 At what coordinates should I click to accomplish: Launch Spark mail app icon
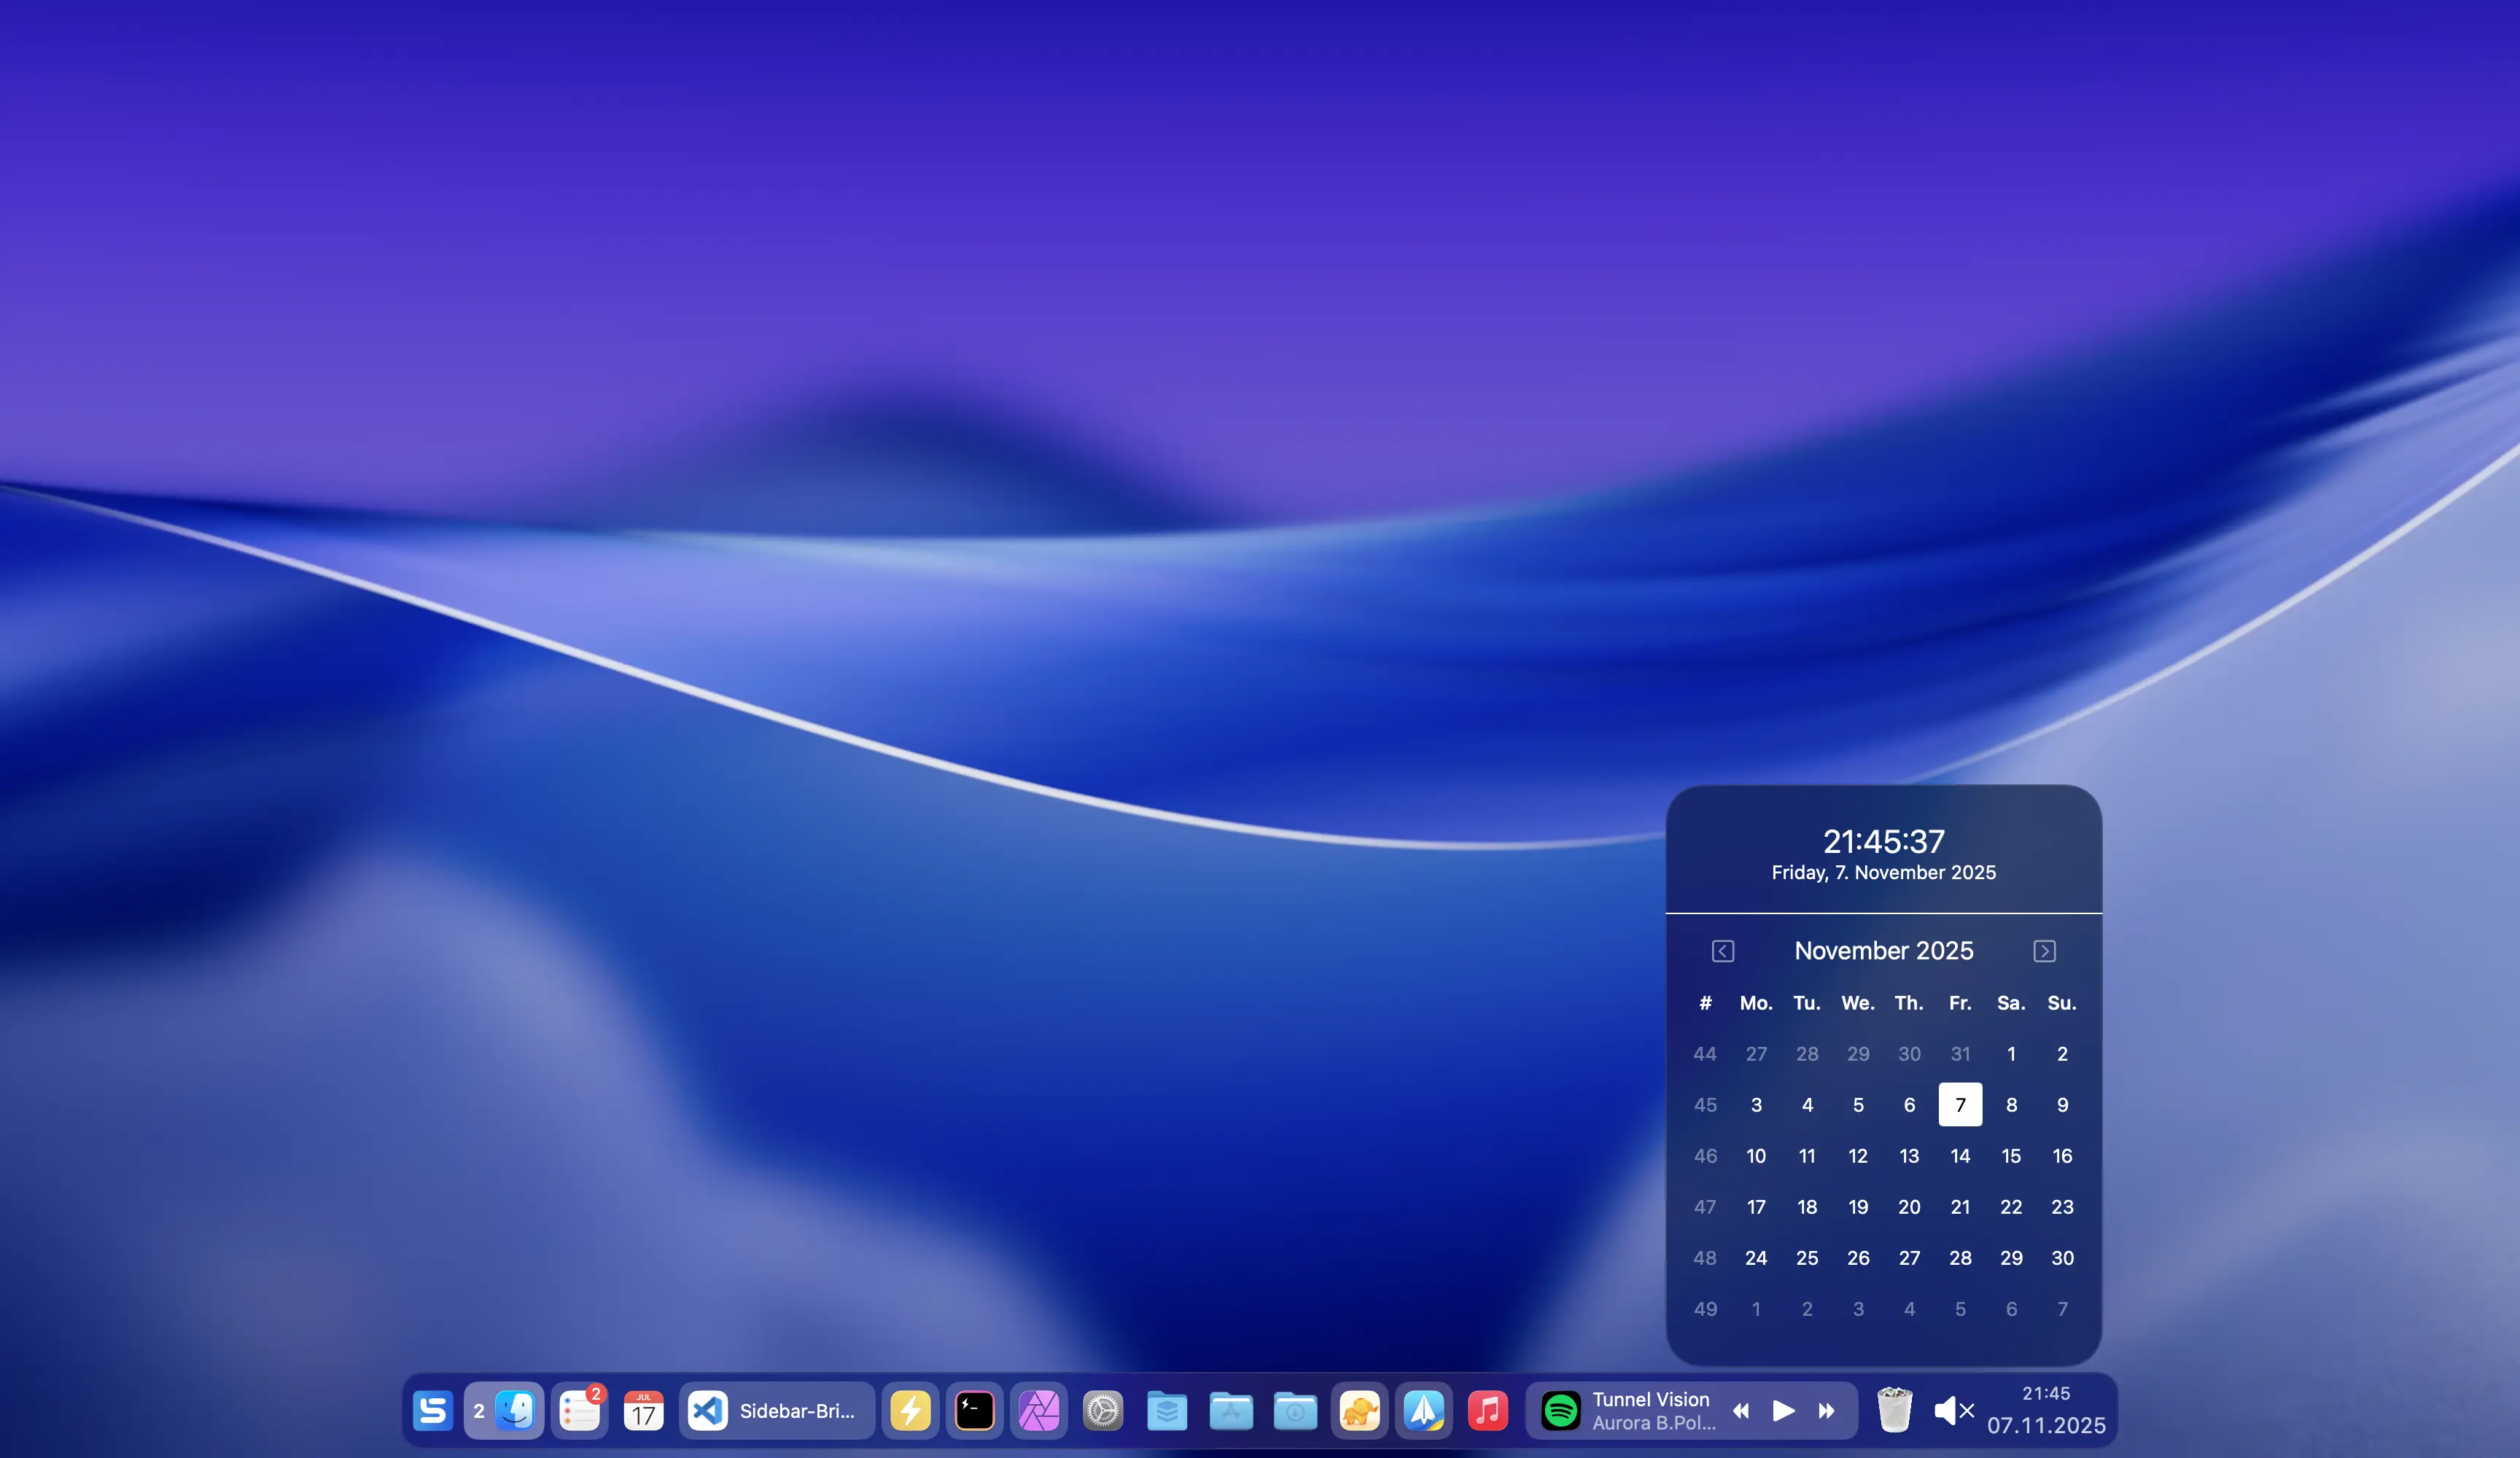[x=1423, y=1411]
